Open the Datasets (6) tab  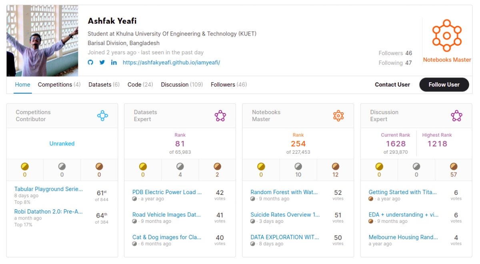click(104, 85)
